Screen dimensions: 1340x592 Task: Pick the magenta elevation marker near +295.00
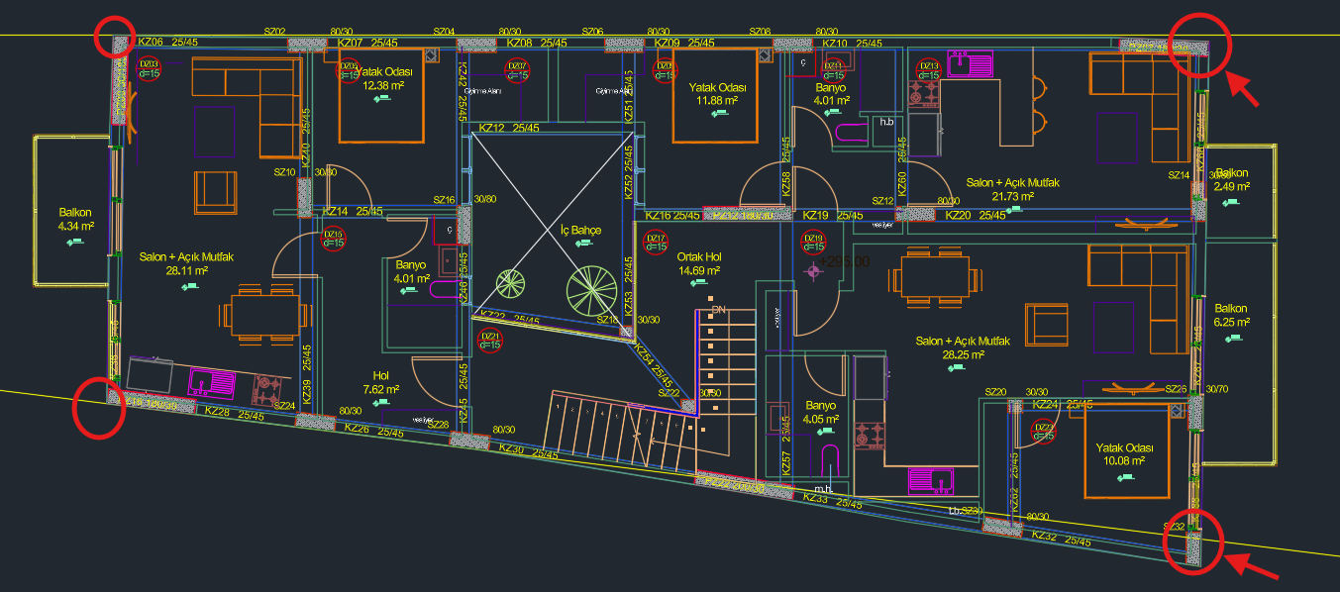813,269
